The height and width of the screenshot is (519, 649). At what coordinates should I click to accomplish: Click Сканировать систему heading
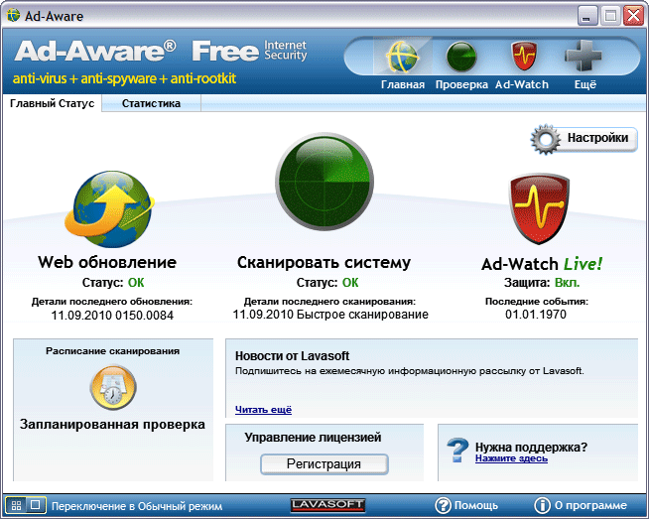point(324,263)
